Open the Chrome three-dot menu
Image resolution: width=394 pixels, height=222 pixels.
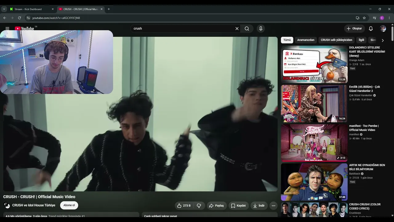click(389, 18)
